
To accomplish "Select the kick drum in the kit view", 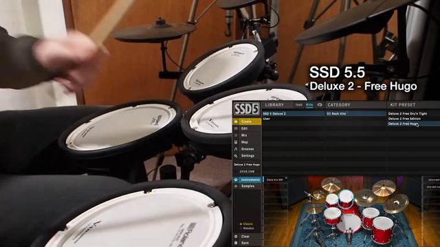I will tap(349, 222).
